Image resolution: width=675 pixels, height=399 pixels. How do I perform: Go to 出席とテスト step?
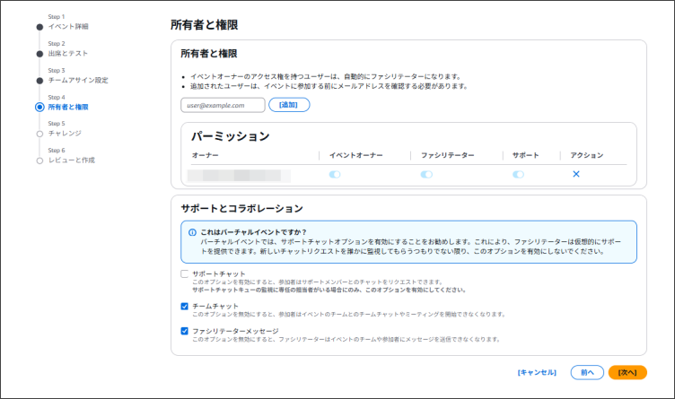(x=68, y=54)
